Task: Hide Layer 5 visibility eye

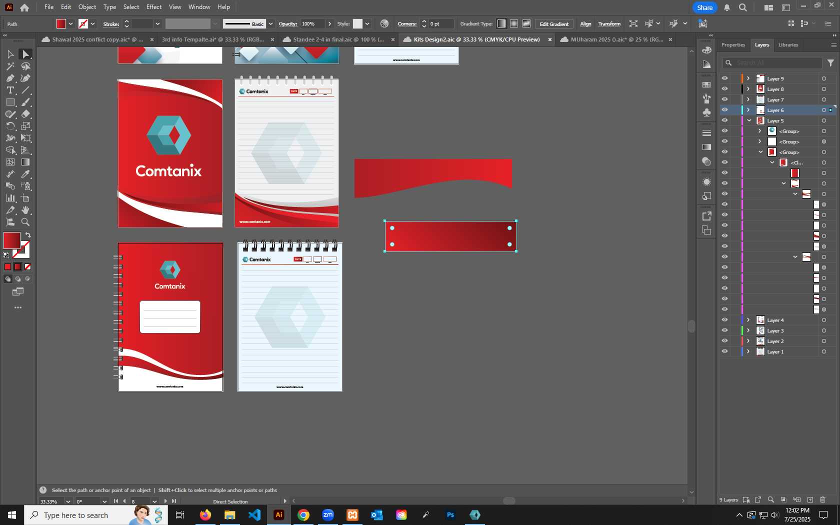Action: click(x=724, y=120)
